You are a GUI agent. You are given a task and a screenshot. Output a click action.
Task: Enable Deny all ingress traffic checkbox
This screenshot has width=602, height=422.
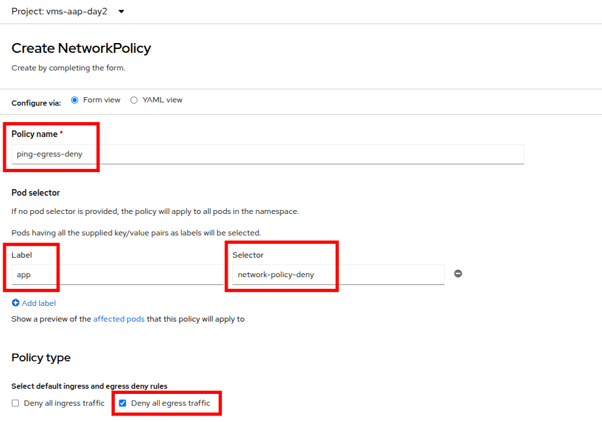(16, 403)
